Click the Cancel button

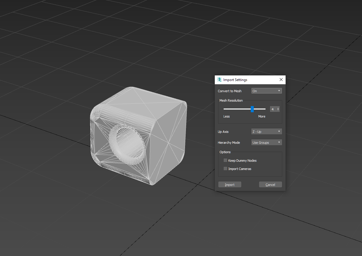point(270,184)
